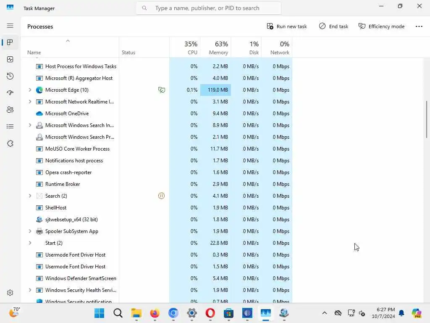Click the Microsoft OneDrive cloud icon
This screenshot has height=323, width=430.
pyautogui.click(x=39, y=114)
